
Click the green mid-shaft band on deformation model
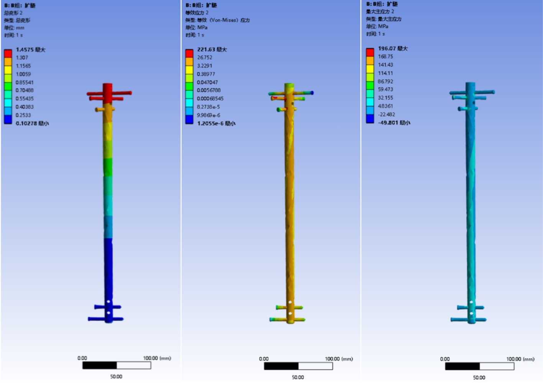tap(108, 167)
